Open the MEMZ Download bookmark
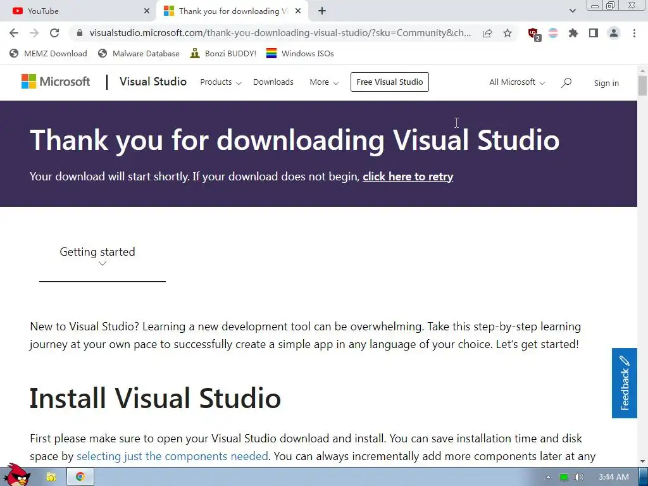This screenshot has width=648, height=486. pos(48,53)
